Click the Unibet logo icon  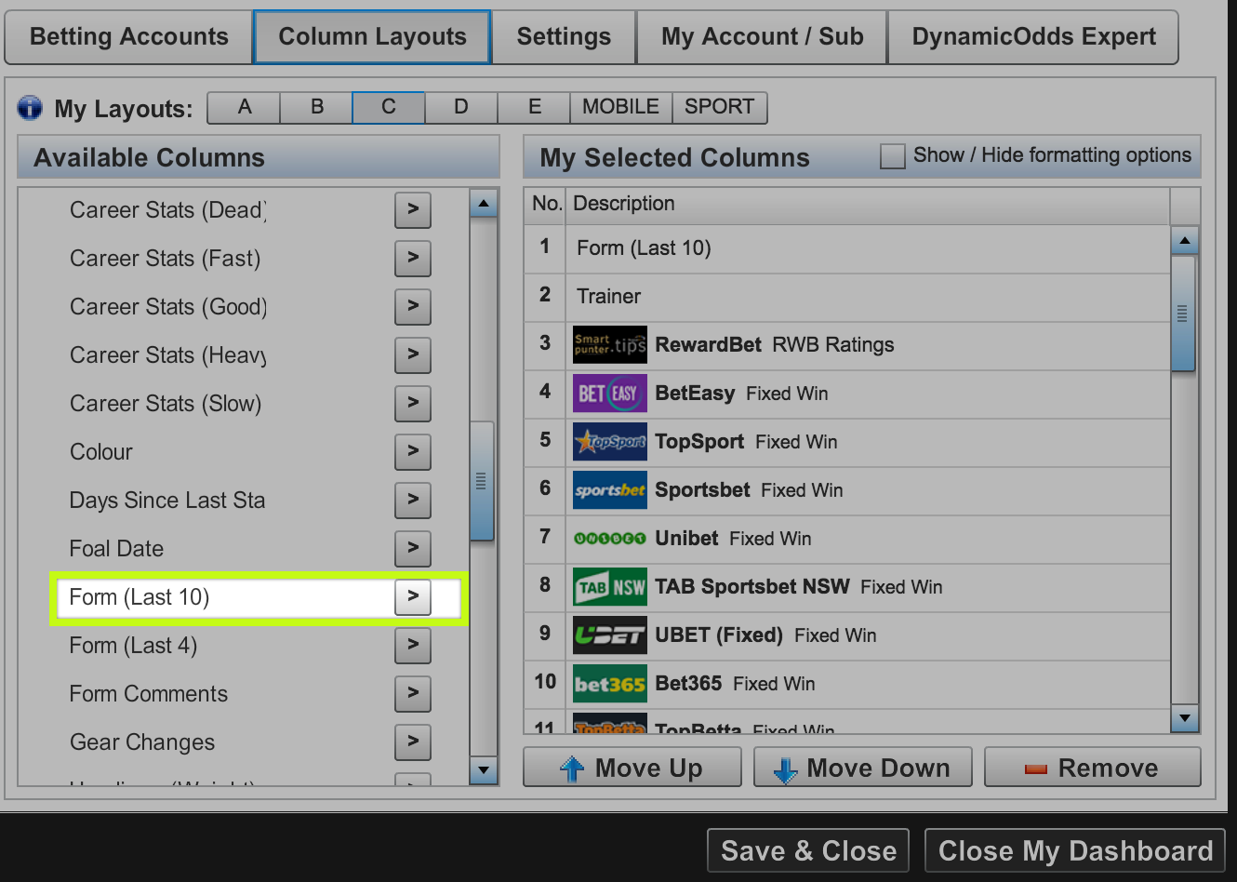[609, 539]
